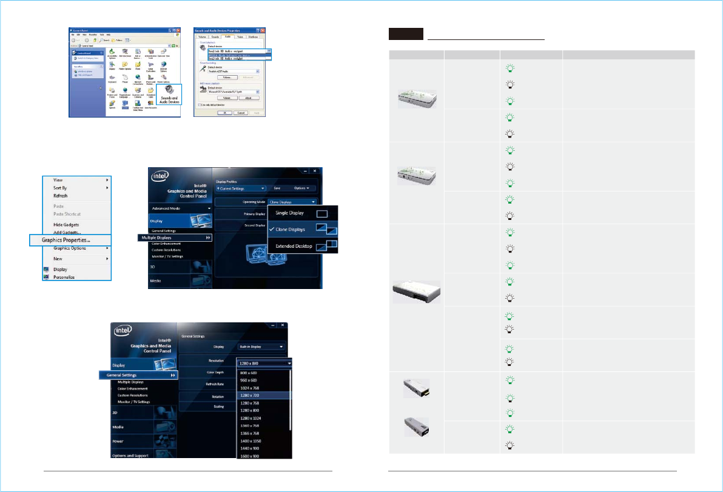The height and width of the screenshot is (492, 723).
Task: Open Regional and Language Options icon
Action: click(x=125, y=93)
